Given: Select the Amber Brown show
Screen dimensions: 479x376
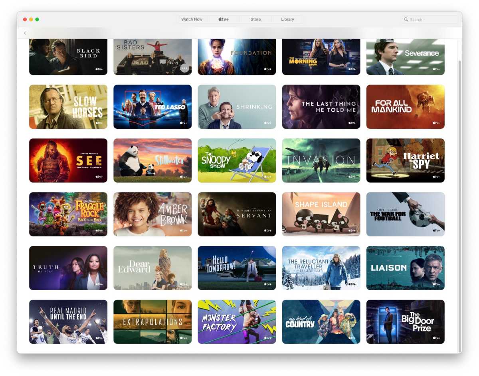Looking at the screenshot, I should point(152,214).
